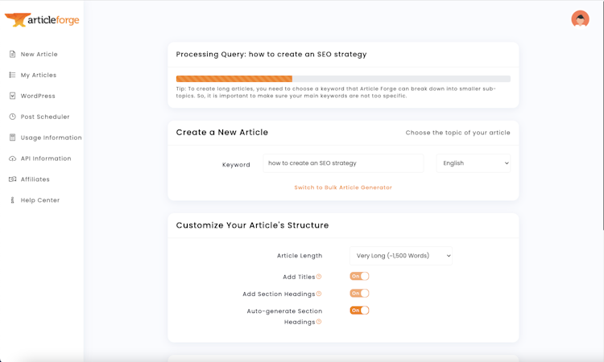
Task: Go to Post Scheduler menu item
Action: tap(45, 117)
